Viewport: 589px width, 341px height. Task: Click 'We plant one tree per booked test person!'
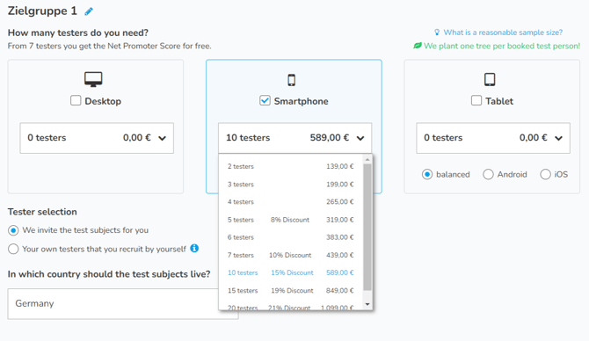coord(502,46)
